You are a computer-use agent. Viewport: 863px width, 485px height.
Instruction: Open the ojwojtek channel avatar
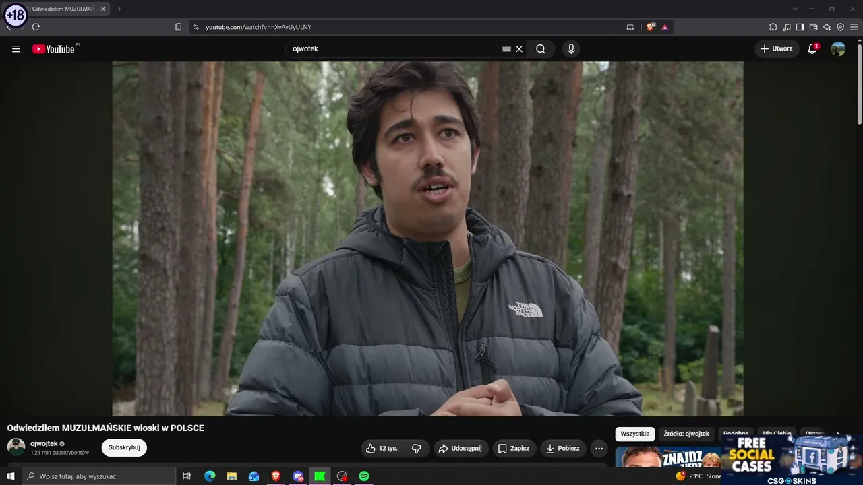16,447
